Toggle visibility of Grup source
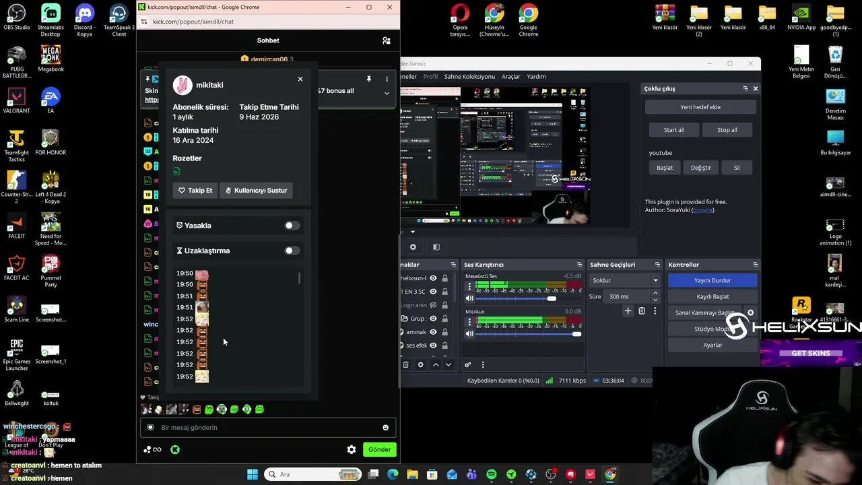862x485 pixels. click(433, 319)
